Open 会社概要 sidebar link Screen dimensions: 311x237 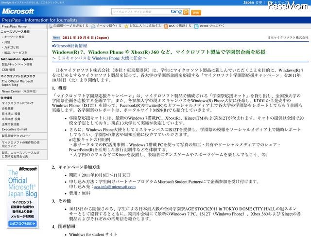pos(8,109)
